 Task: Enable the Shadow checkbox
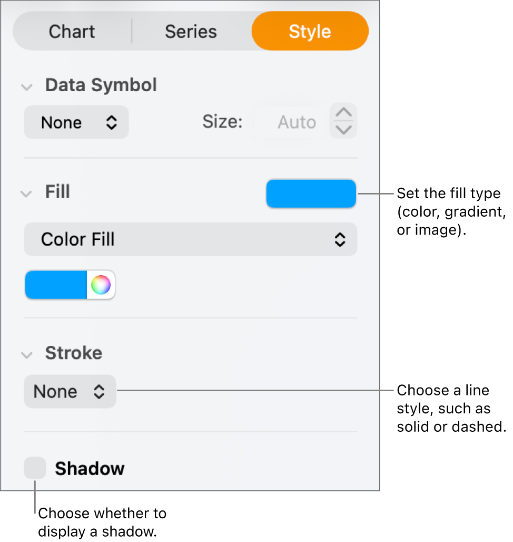point(35,468)
